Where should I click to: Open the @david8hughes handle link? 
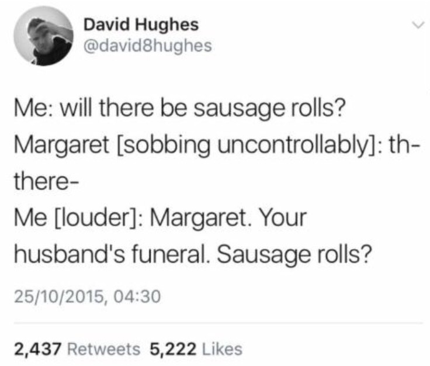click(x=148, y=46)
